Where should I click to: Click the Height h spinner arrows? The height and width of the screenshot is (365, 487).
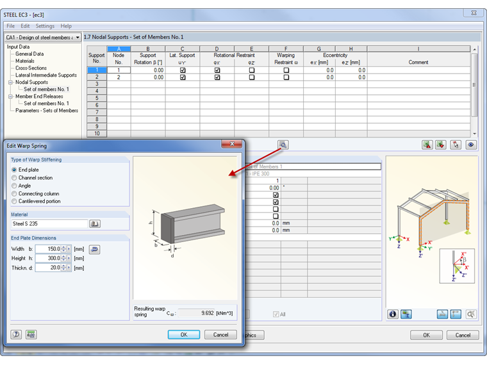[63, 258]
